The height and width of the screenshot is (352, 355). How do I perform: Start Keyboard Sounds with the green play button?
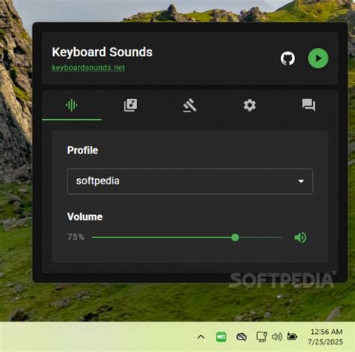click(x=318, y=58)
